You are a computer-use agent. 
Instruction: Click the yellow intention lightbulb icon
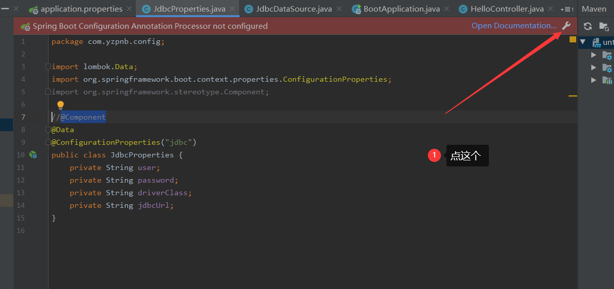click(60, 105)
